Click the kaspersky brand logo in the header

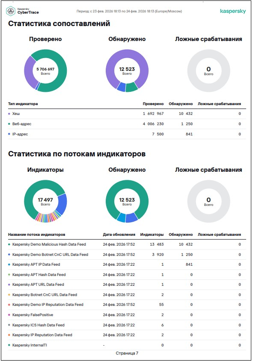click(233, 11)
